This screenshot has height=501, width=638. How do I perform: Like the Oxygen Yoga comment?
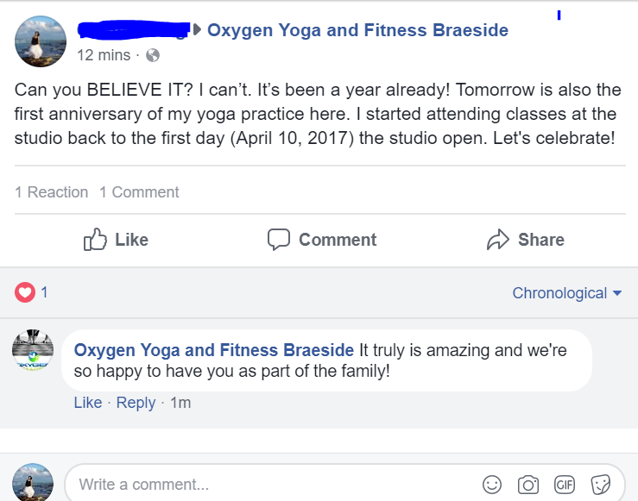click(88, 403)
